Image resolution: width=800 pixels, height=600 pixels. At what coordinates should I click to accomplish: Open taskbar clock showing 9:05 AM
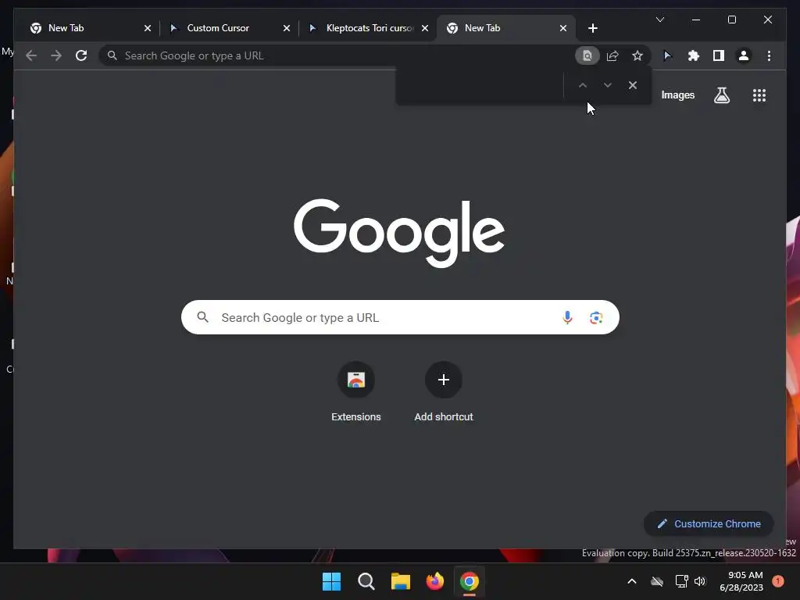click(x=741, y=581)
